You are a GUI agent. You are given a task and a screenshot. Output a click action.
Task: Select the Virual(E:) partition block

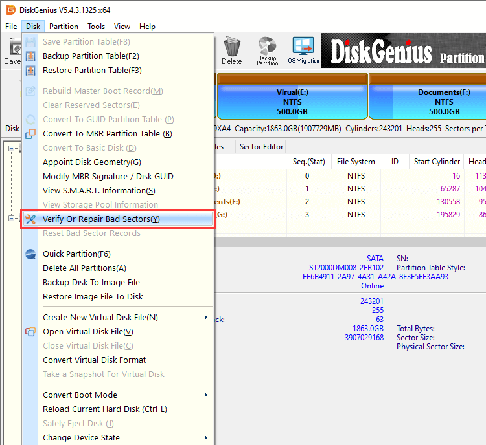tap(292, 102)
